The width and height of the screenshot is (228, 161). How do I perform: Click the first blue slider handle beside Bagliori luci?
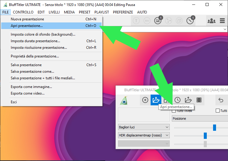tap(214, 127)
